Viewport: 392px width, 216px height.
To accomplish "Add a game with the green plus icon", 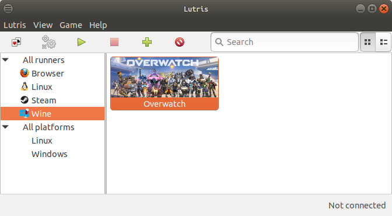I will click(147, 42).
